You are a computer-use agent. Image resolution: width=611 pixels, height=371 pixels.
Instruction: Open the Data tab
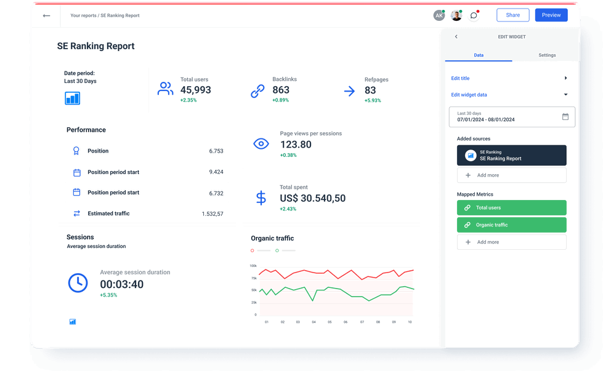click(x=479, y=55)
